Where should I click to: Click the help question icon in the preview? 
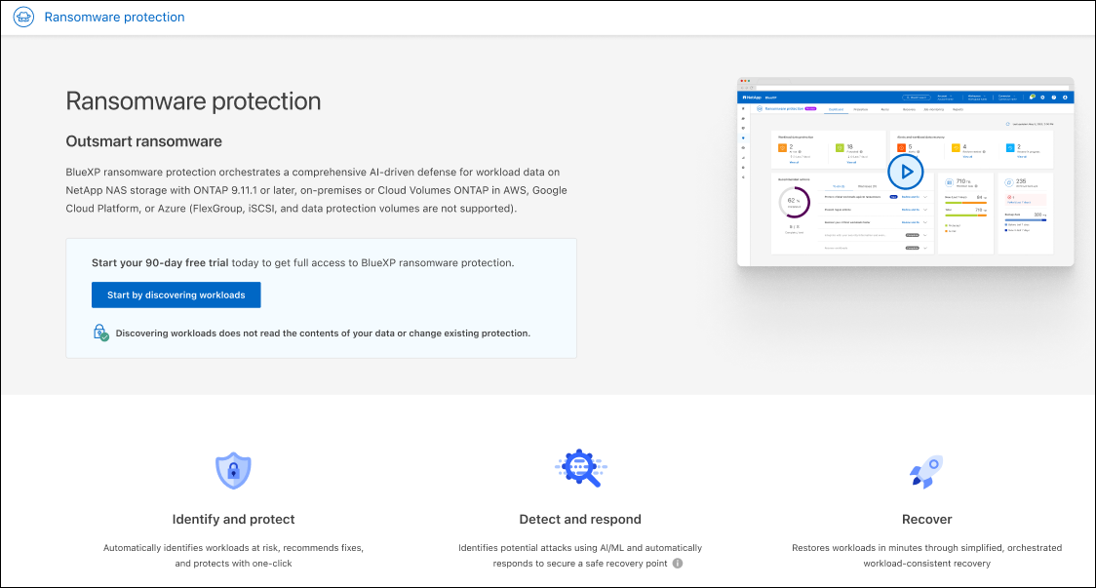coord(1053,98)
